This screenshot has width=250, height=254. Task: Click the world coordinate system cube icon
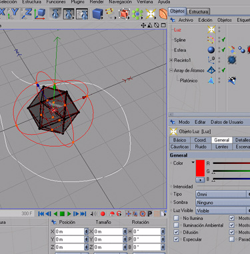[x=40, y=13]
